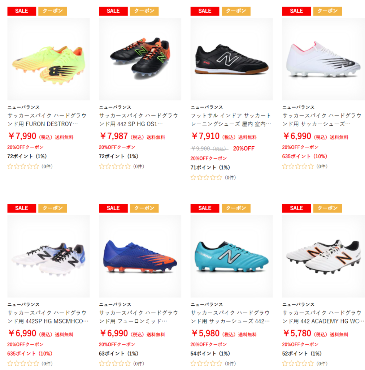Click the coupon badge above the turquoise cleat
Viewport: 365px width, 370px height.
click(x=236, y=208)
